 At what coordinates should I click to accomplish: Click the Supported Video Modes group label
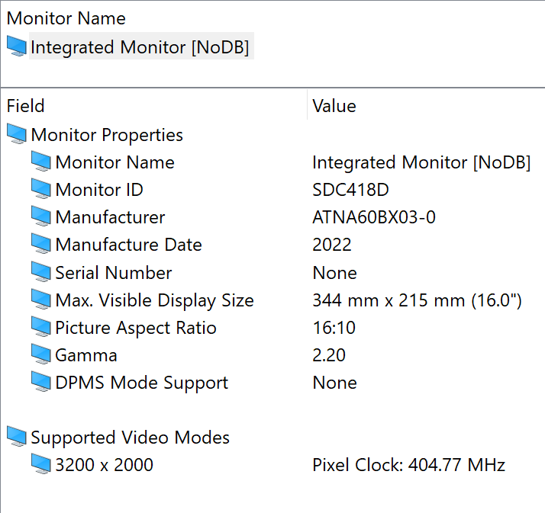click(130, 438)
